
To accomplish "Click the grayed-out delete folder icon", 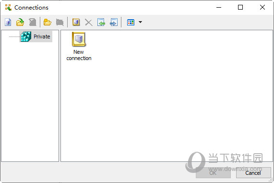I will (x=60, y=23).
